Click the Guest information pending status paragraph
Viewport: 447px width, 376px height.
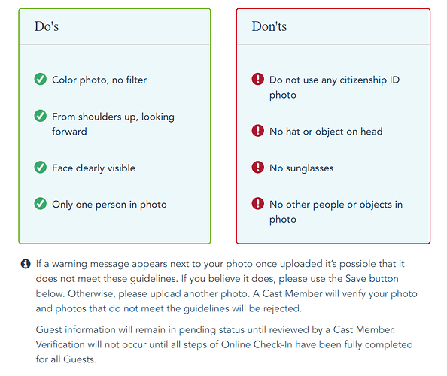point(224,344)
